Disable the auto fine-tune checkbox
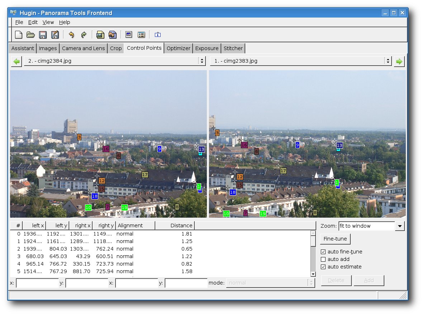423x315 pixels. click(x=323, y=252)
